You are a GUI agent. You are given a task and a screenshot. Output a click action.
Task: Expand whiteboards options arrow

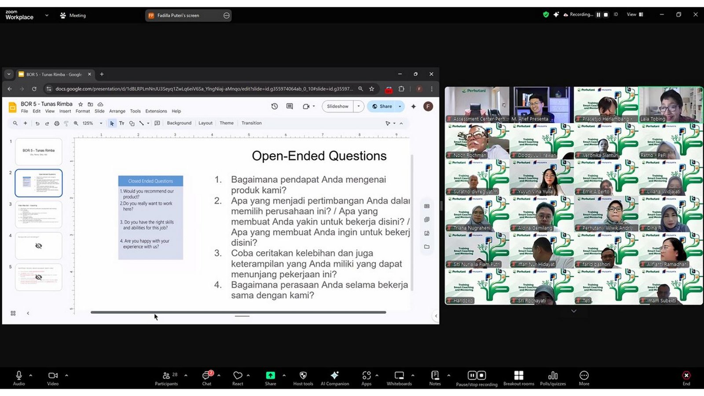413,375
